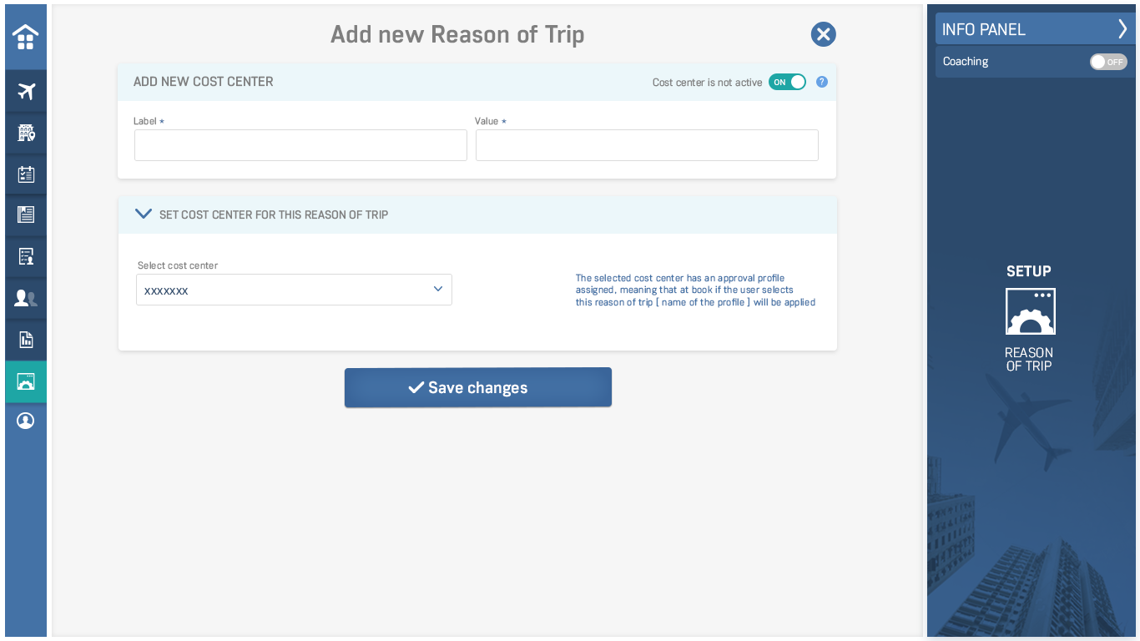Collapse the Set Cost Center section chevron

(144, 215)
